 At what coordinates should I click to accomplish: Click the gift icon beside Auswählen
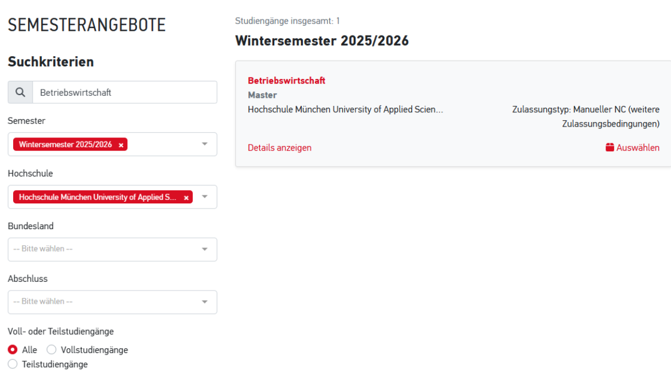pos(610,147)
